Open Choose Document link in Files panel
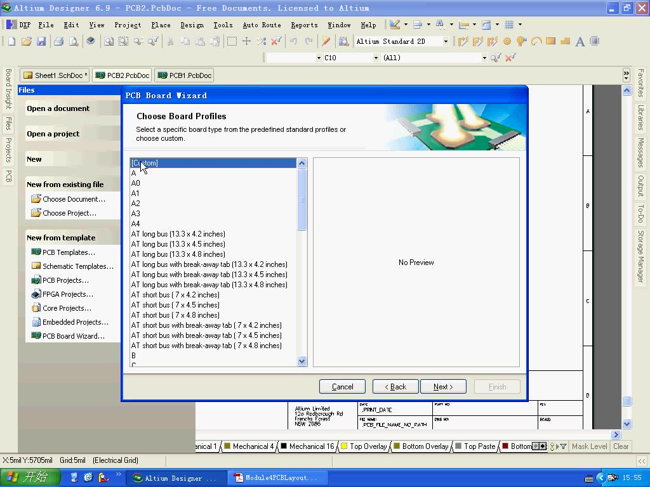Viewport: 650px width, 487px height. coord(74,199)
